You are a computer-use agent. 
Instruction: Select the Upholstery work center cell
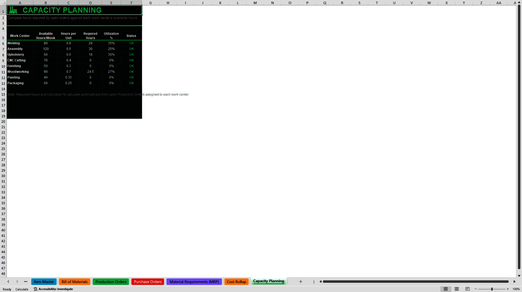coord(20,55)
